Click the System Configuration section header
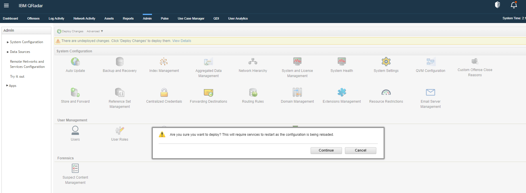This screenshot has height=193, width=526. 74,51
